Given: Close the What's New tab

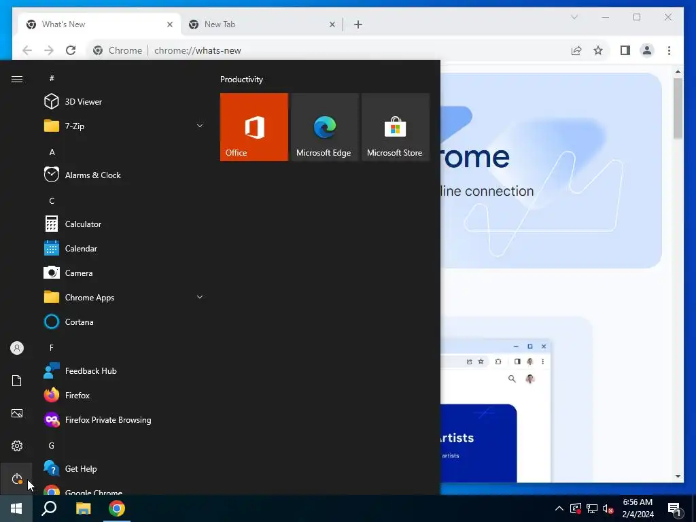Looking at the screenshot, I should coord(169,24).
